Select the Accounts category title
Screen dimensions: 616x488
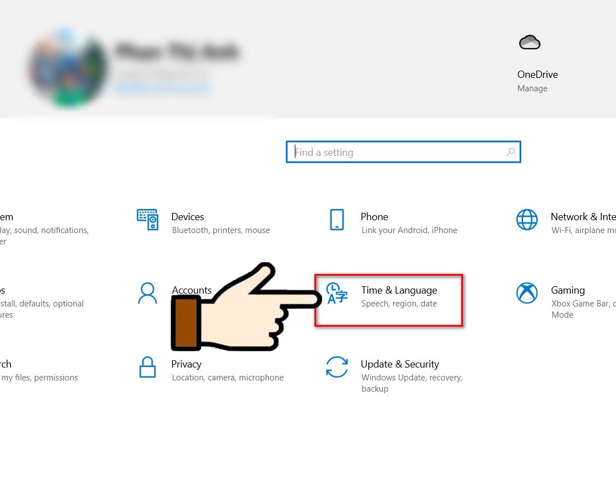pos(192,290)
